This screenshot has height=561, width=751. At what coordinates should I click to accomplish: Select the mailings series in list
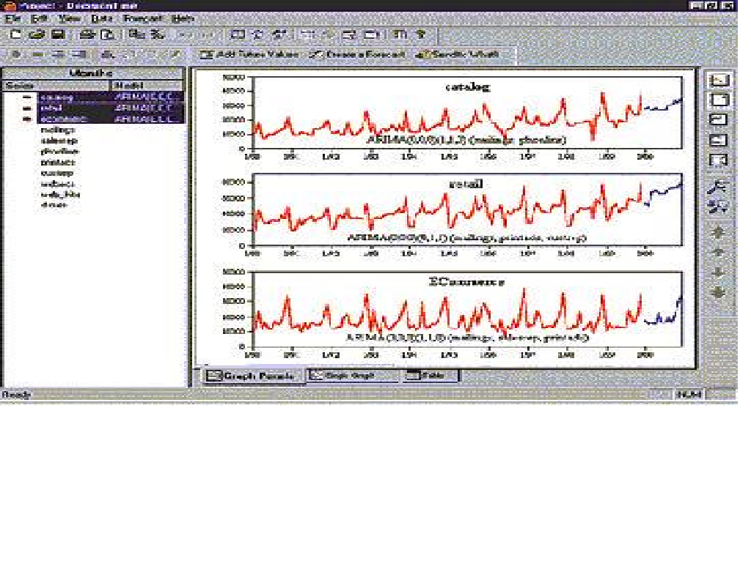click(58, 130)
